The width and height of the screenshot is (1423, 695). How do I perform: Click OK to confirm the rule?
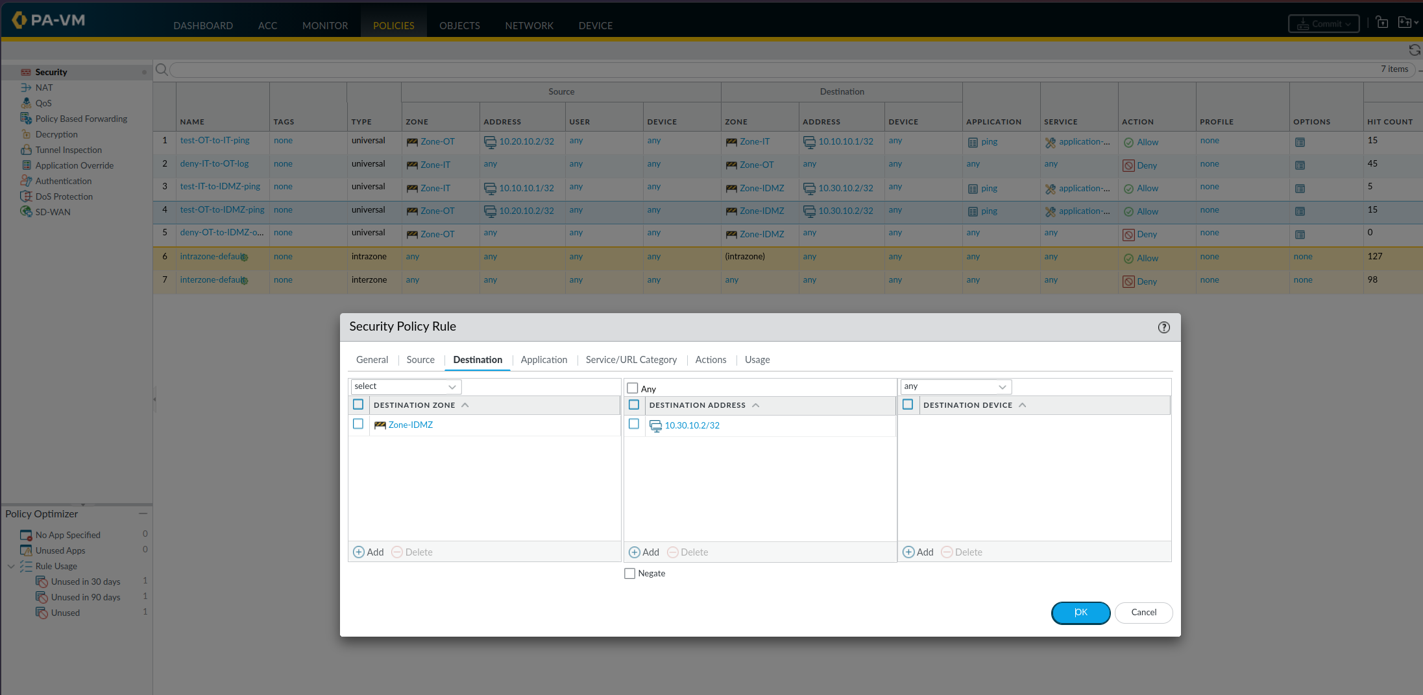(1080, 613)
